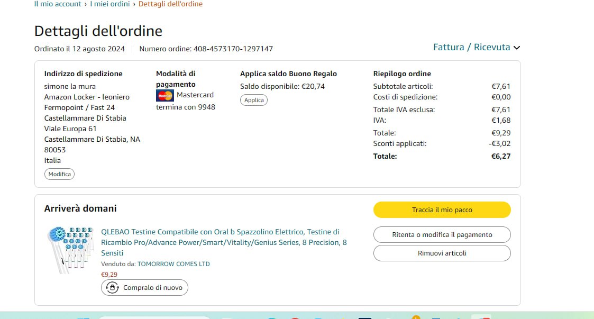Image resolution: width=594 pixels, height=319 pixels.
Task: Click Traccia il mio pacco yellow button
Action: [x=442, y=210]
